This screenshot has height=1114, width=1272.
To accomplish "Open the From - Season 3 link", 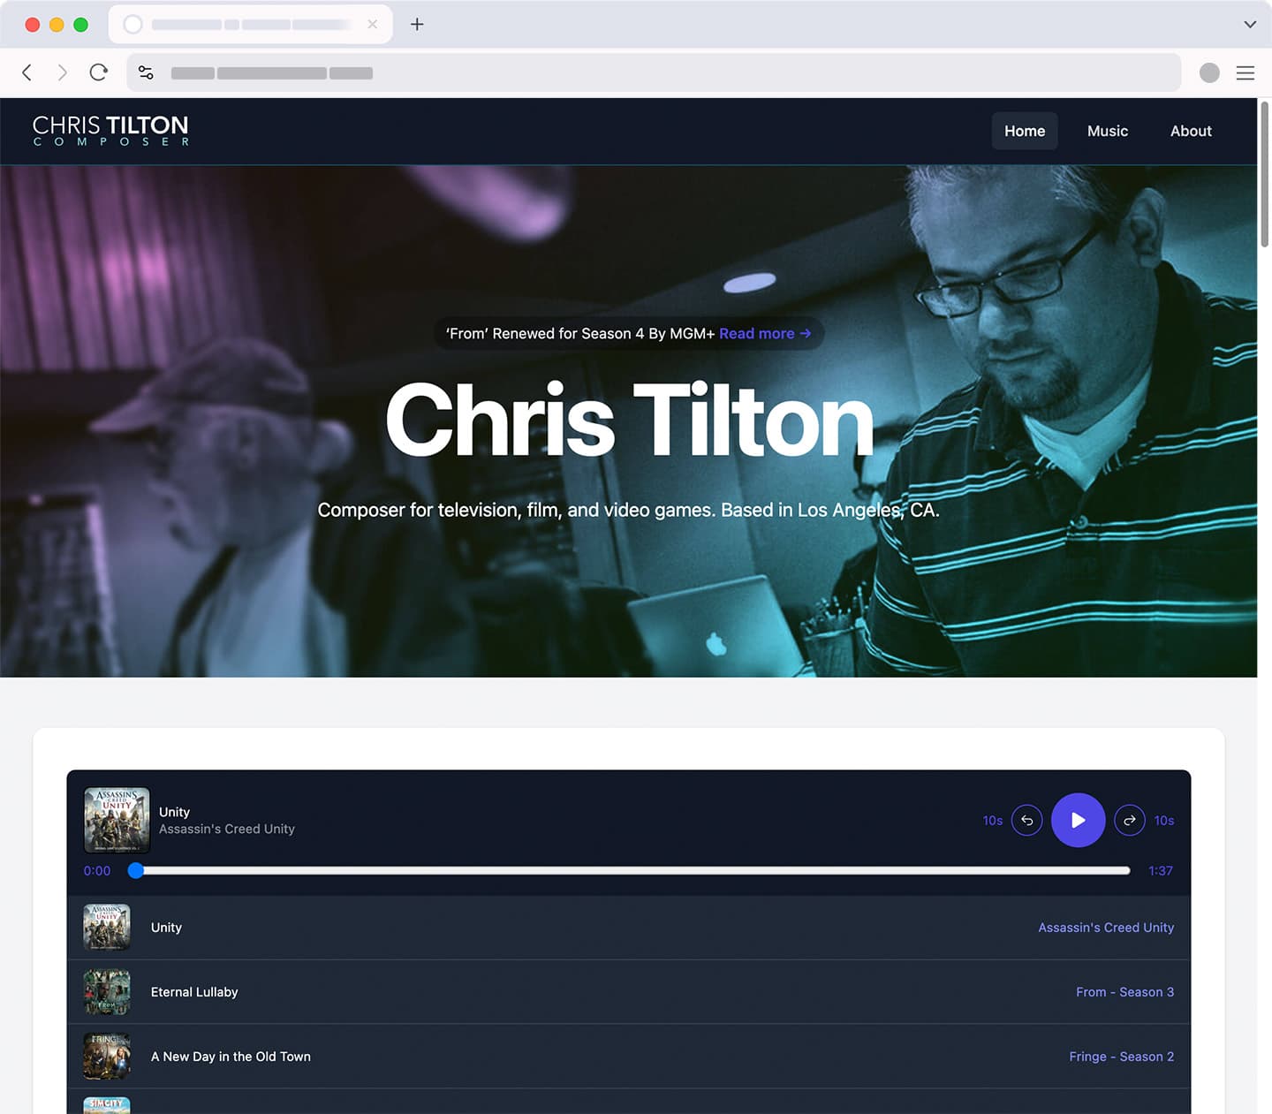I will click(1124, 991).
